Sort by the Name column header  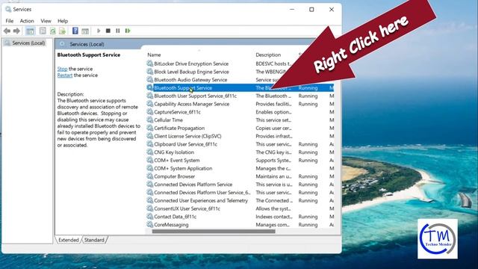coord(154,55)
